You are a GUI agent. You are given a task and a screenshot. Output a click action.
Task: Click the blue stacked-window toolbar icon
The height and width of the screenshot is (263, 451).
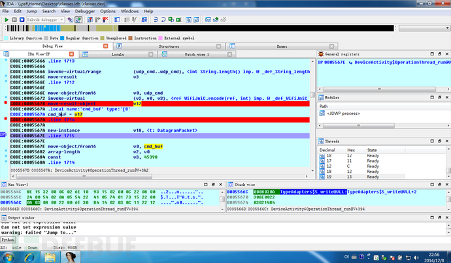144,20
